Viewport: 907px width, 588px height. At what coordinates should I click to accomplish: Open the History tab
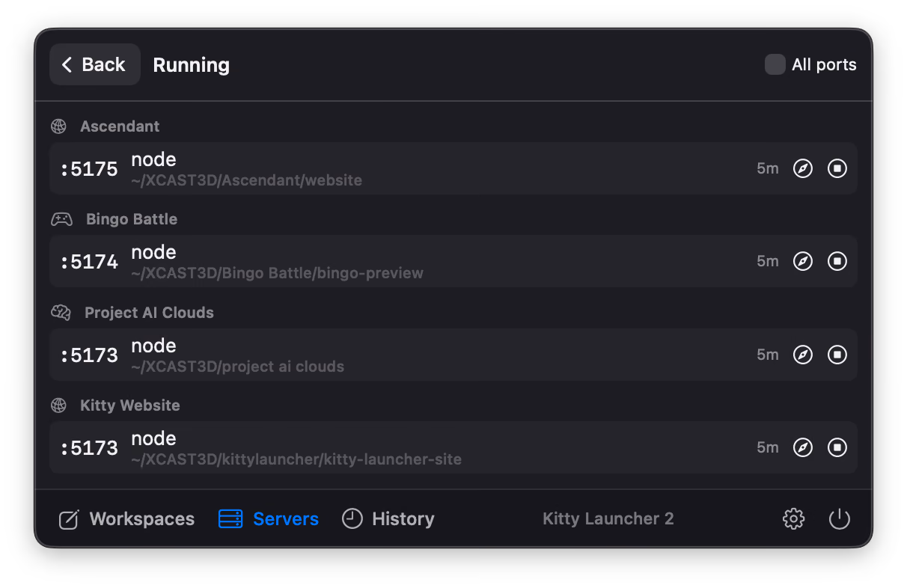388,518
